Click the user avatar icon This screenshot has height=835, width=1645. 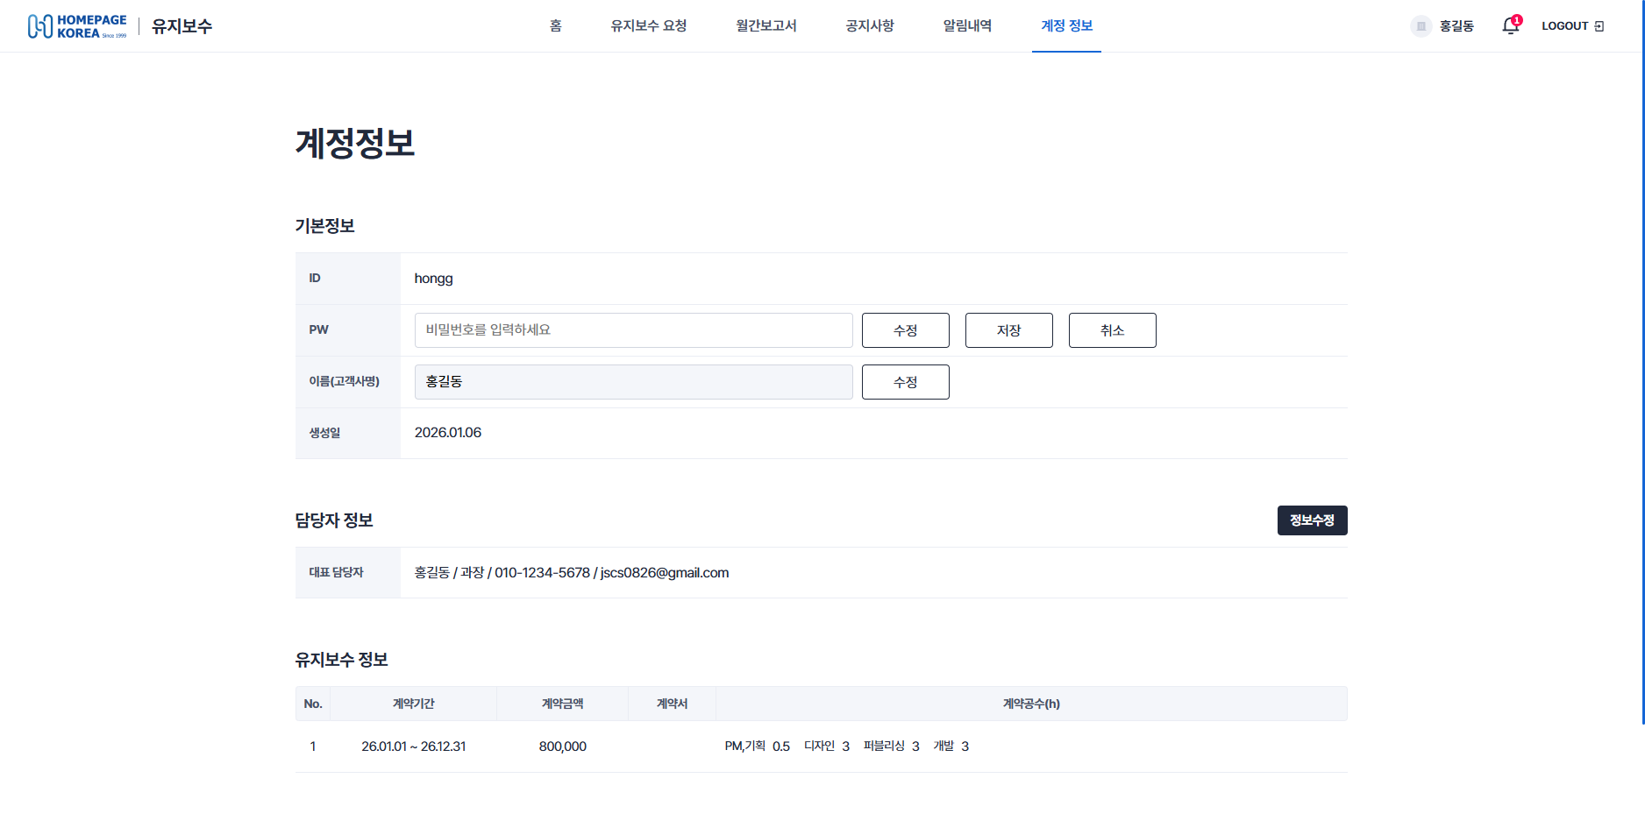(x=1421, y=26)
